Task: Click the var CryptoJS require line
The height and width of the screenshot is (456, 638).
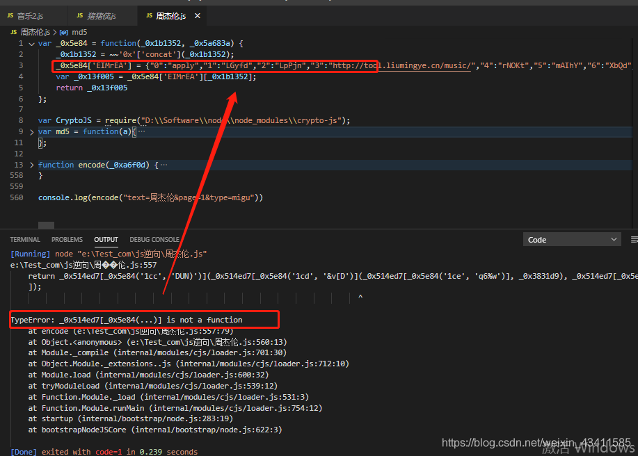Action: point(194,120)
